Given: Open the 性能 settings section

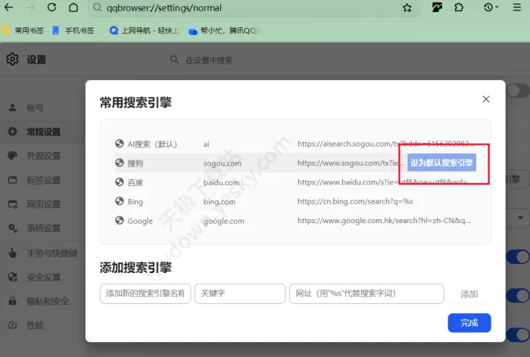Looking at the screenshot, I should pos(42,325).
